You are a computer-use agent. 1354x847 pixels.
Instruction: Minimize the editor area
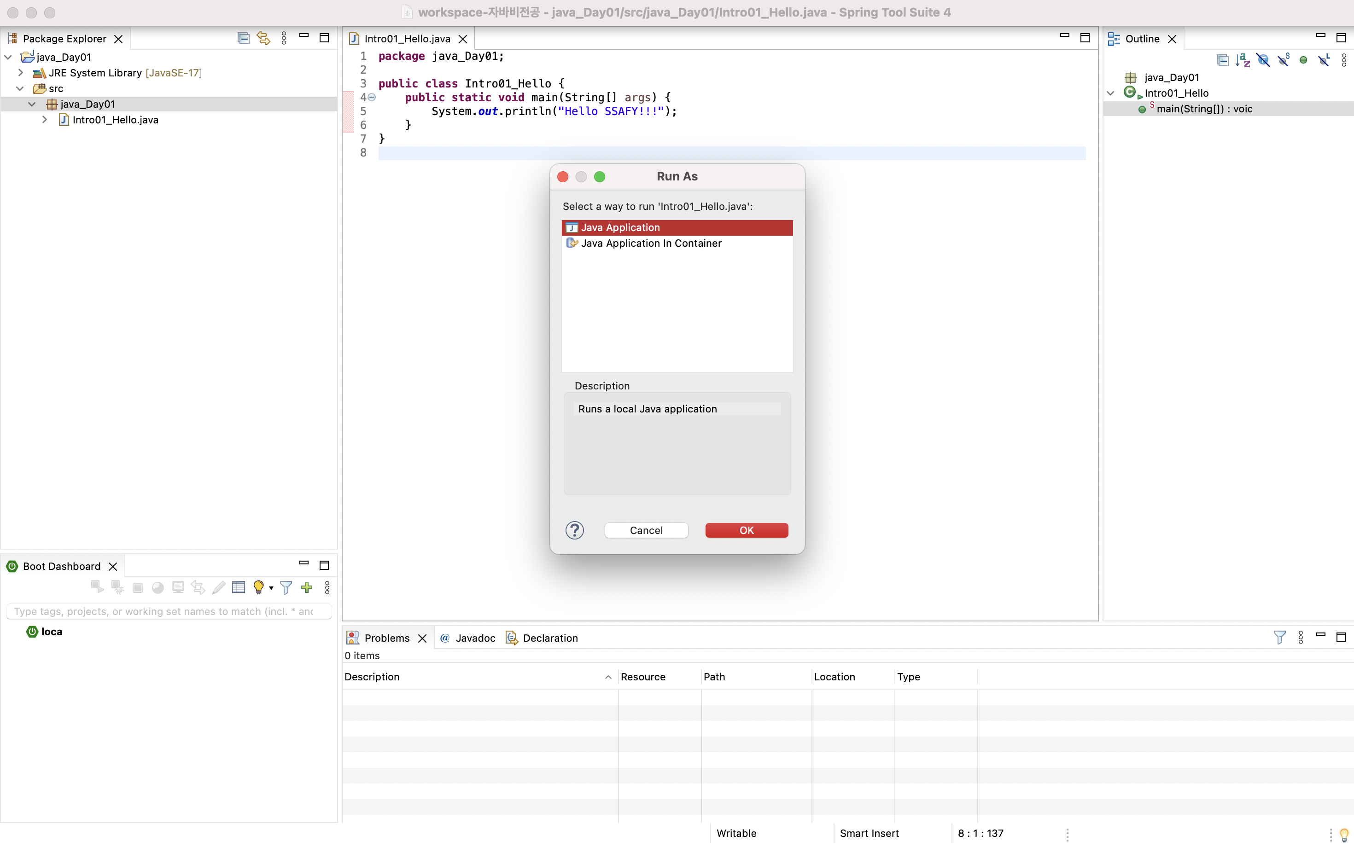[x=1065, y=35]
